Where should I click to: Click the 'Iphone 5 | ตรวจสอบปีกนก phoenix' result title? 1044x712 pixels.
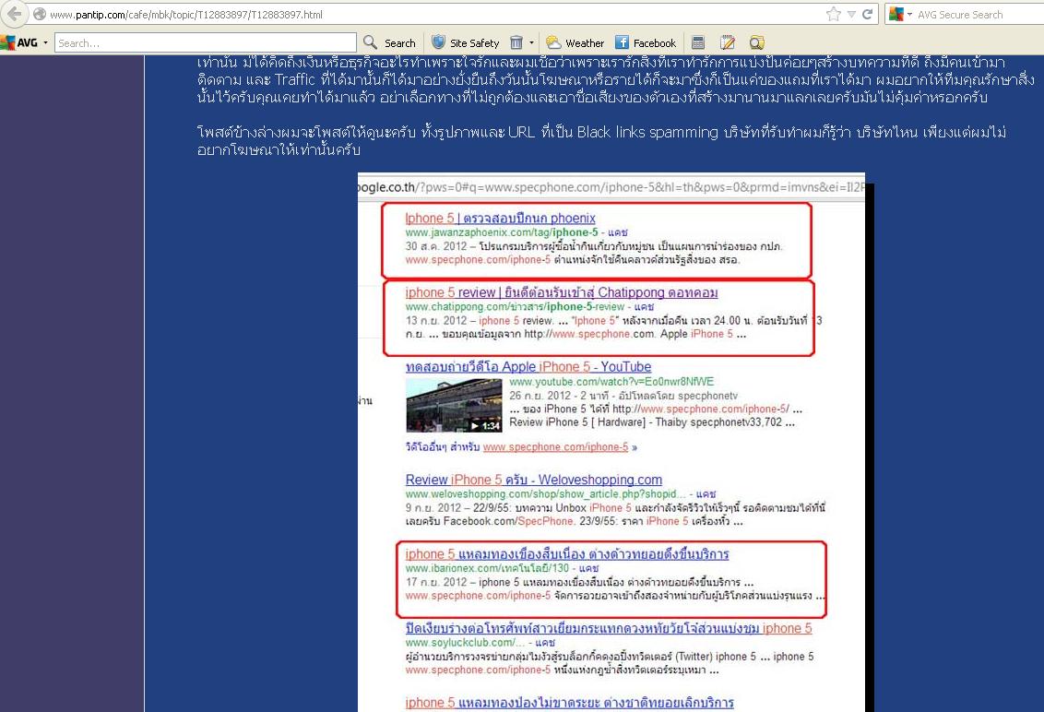pyautogui.click(x=500, y=218)
